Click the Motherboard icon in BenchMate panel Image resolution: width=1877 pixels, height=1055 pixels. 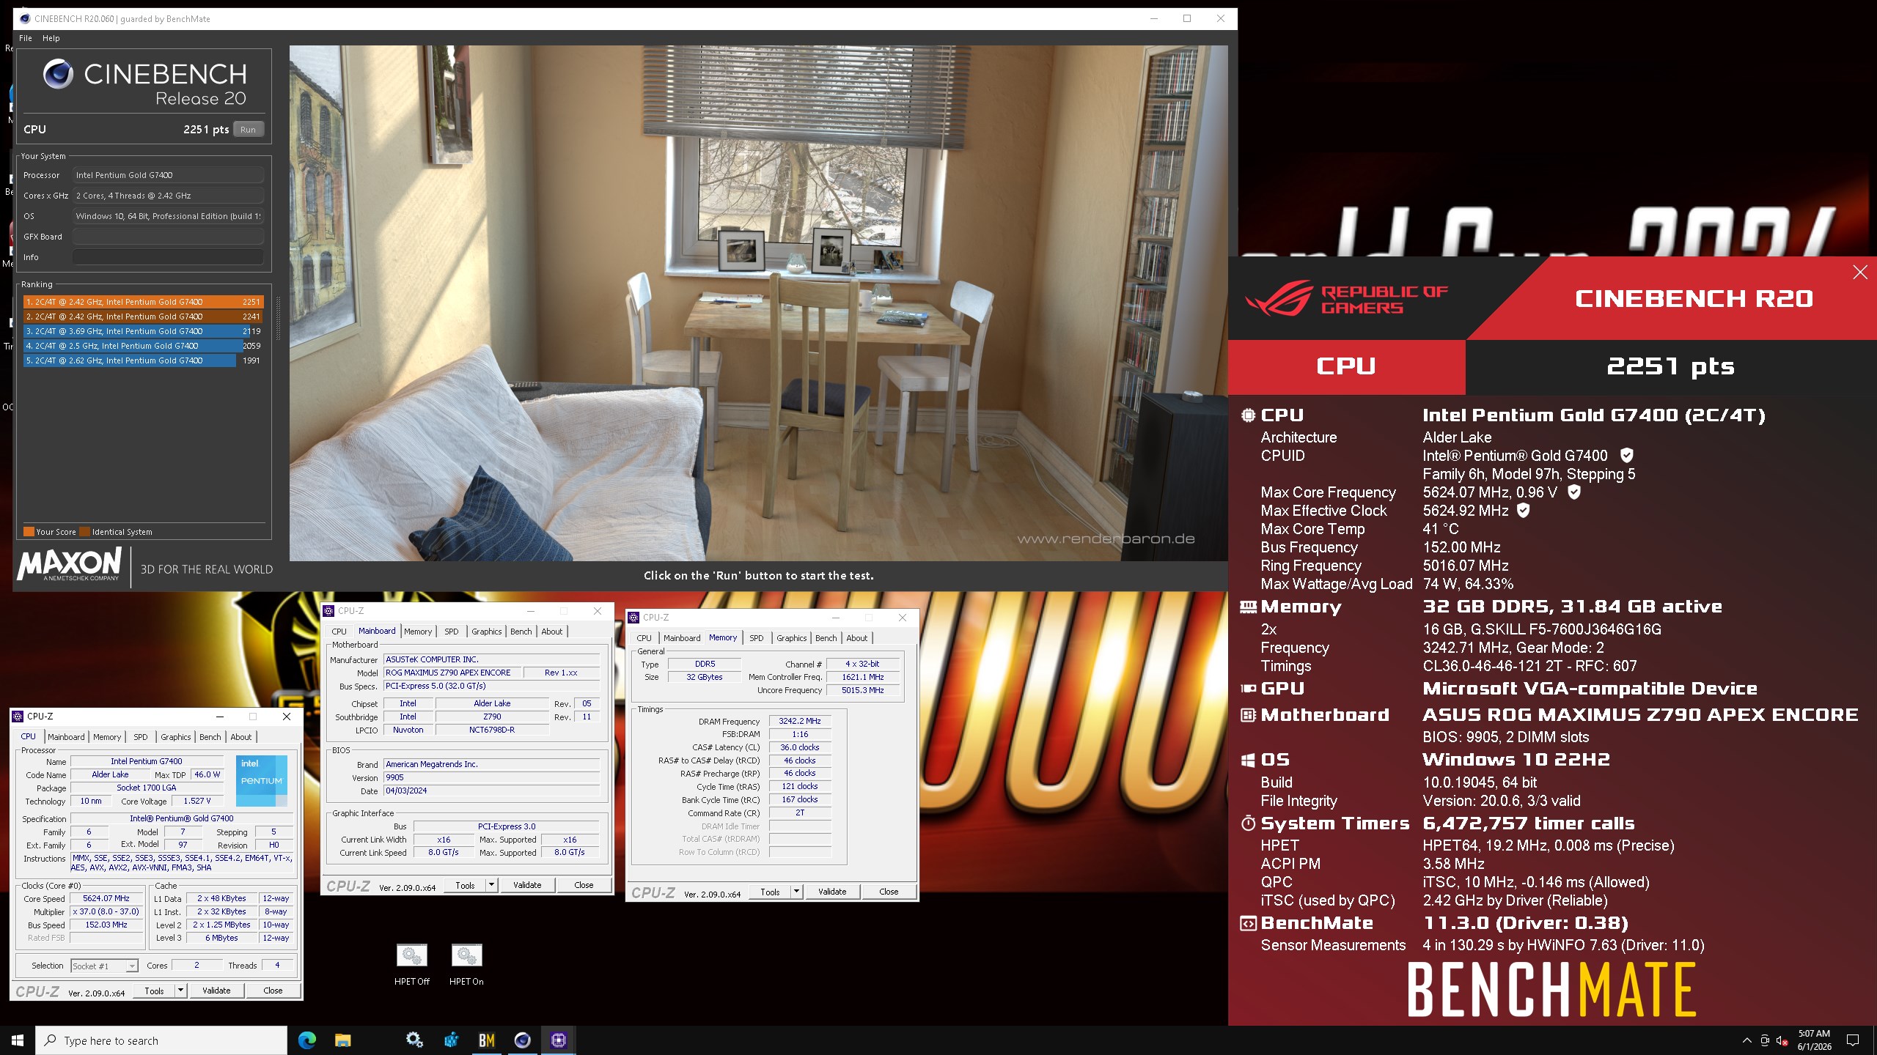point(1248,715)
